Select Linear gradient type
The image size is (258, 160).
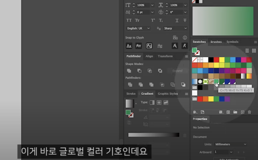coord(152,103)
